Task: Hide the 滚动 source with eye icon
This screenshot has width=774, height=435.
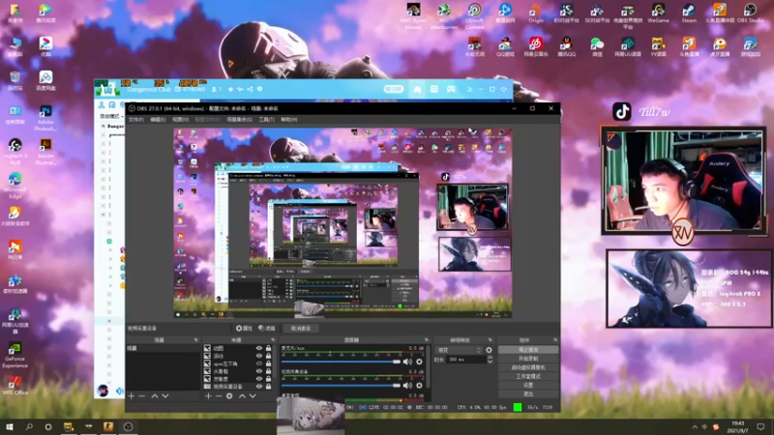Action: pyautogui.click(x=259, y=356)
